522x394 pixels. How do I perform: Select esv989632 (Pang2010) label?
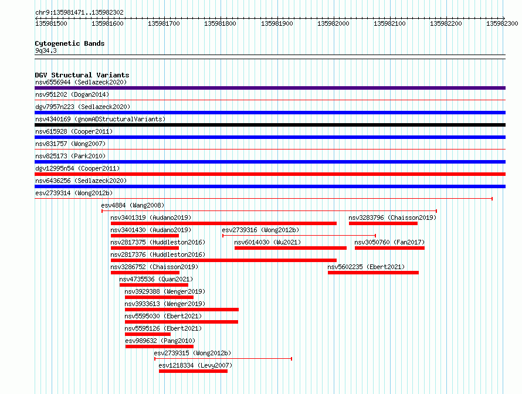[x=160, y=341]
